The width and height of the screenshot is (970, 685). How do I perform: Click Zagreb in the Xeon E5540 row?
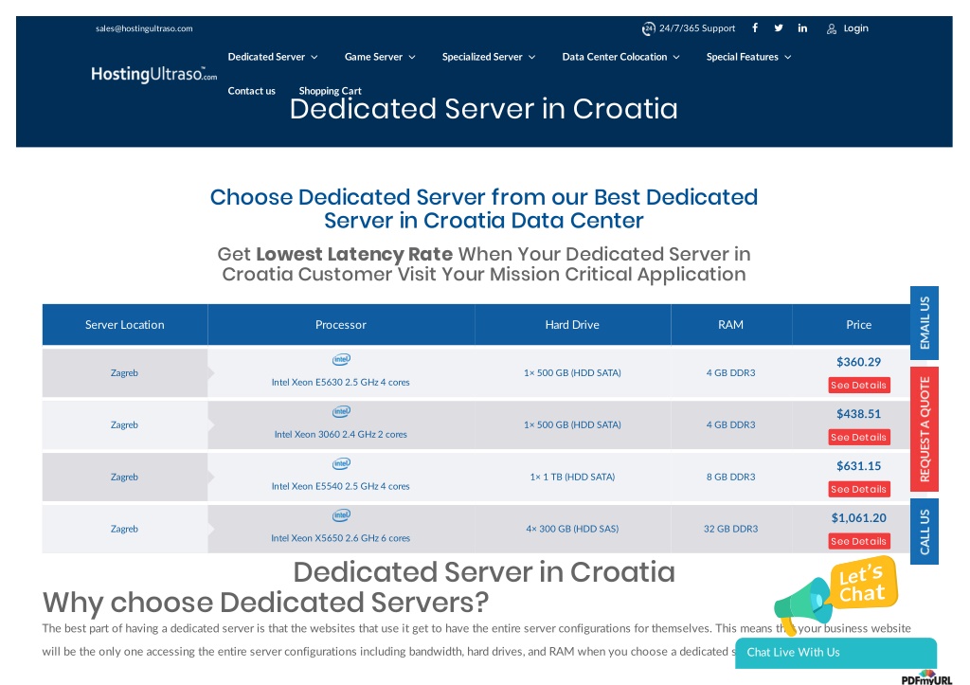tap(124, 478)
